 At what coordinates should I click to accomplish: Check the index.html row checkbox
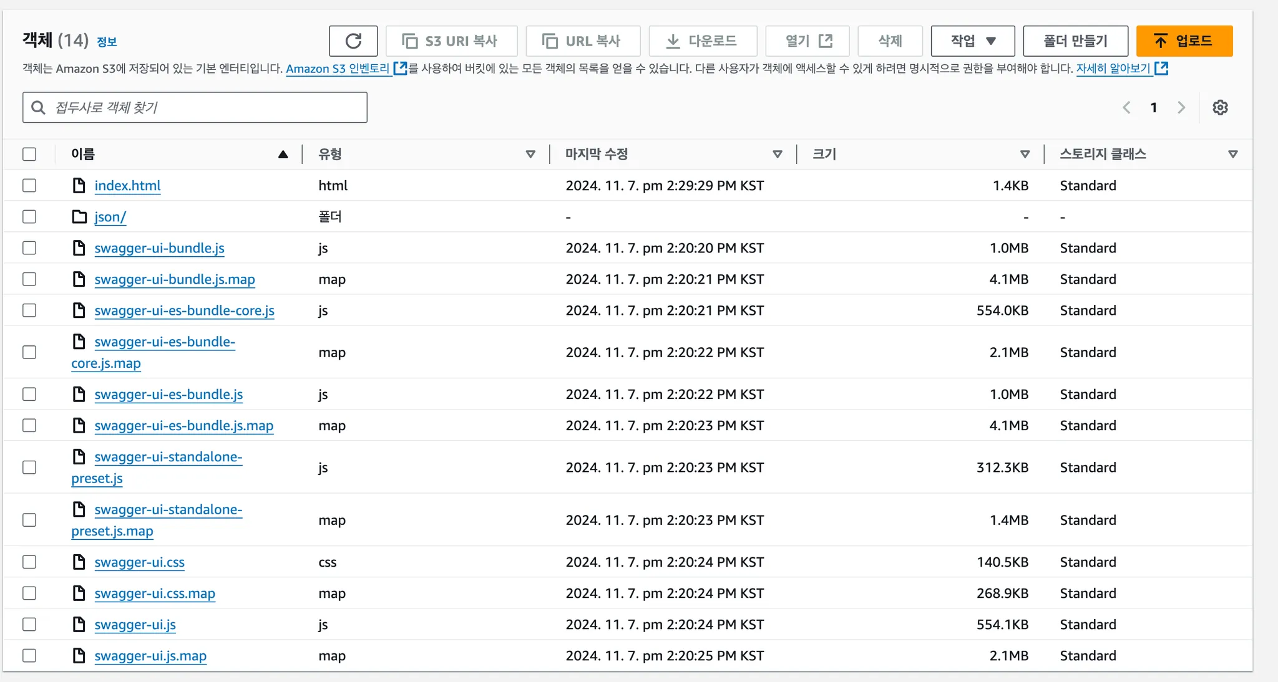coord(29,186)
